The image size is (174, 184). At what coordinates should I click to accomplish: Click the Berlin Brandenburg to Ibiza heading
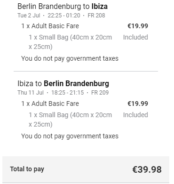[63, 7]
